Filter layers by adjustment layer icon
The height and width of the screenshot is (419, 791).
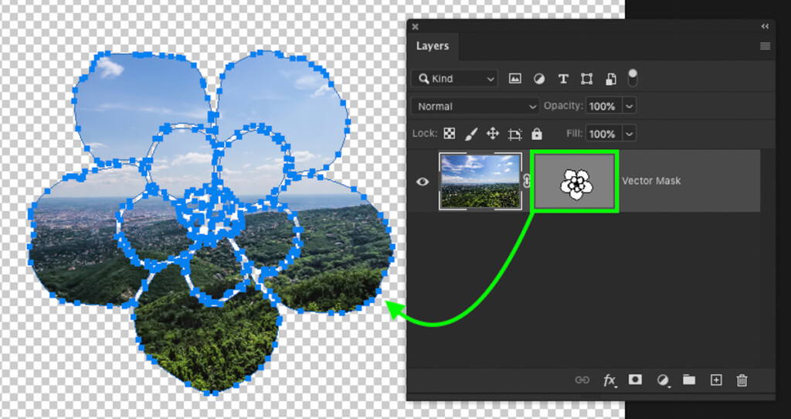pos(538,79)
